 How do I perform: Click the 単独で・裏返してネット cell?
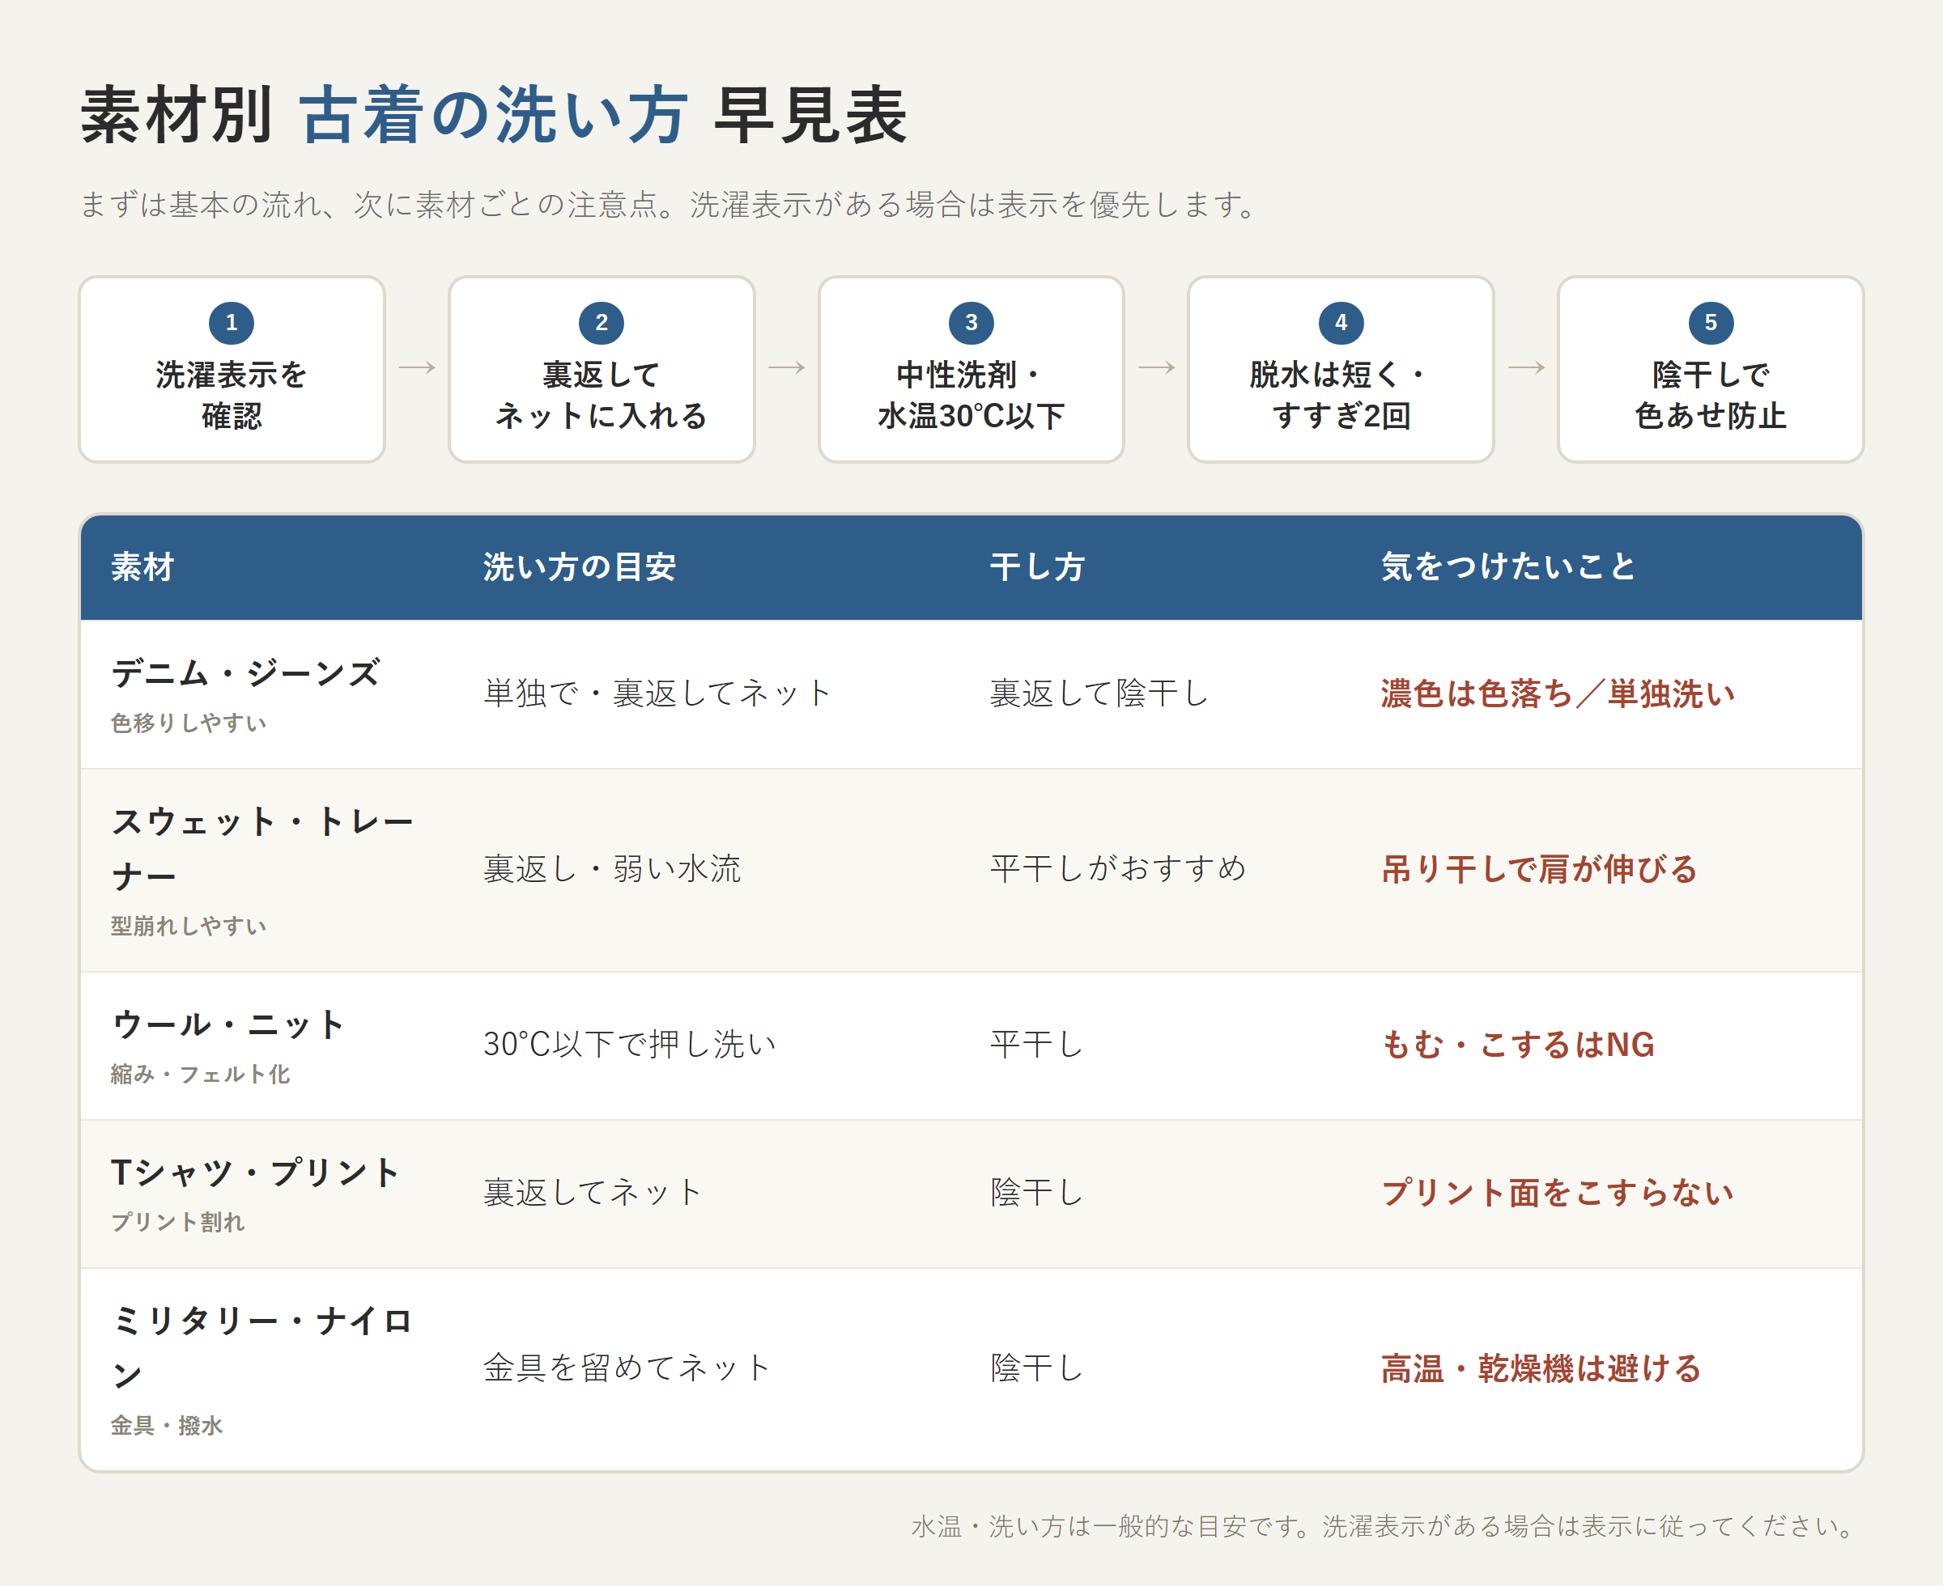(x=658, y=693)
